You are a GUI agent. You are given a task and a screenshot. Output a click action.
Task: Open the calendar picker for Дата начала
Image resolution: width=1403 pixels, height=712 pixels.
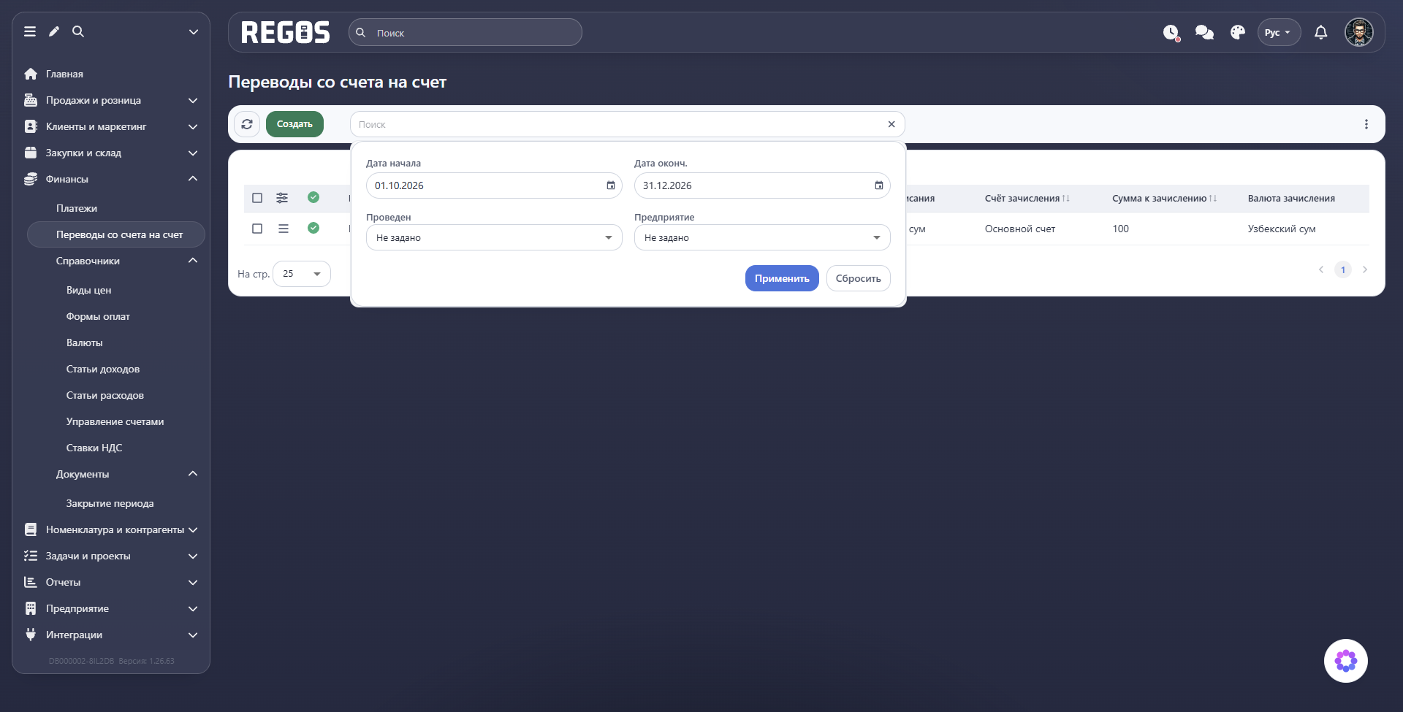pos(611,185)
